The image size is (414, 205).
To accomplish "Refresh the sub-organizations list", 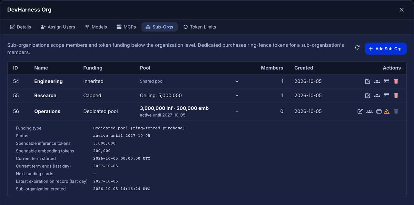I will tap(357, 48).
